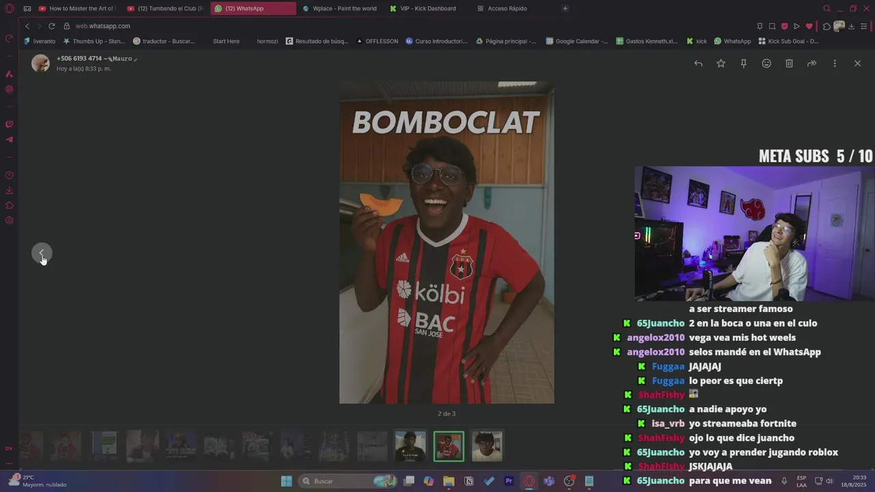Image resolution: width=875 pixels, height=492 pixels.
Task: Star this WhatsApp image
Action: click(721, 64)
